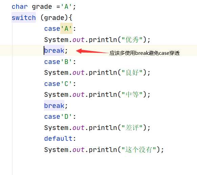Viewport: 197px width, 175px height.
Task: Click the 'break' keyword after the 中等 line
Action: pos(54,106)
